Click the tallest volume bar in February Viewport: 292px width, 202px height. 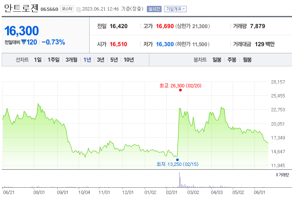pyautogui.click(x=180, y=180)
